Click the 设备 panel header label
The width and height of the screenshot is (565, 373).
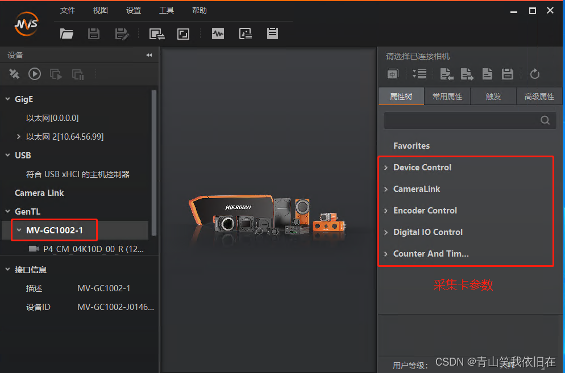[x=15, y=55]
